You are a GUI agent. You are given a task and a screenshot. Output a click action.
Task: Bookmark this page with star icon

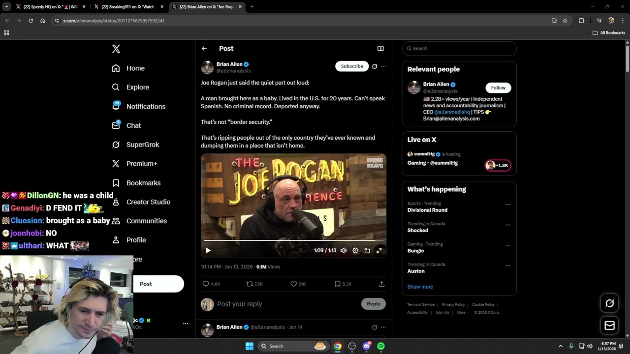pos(565,21)
